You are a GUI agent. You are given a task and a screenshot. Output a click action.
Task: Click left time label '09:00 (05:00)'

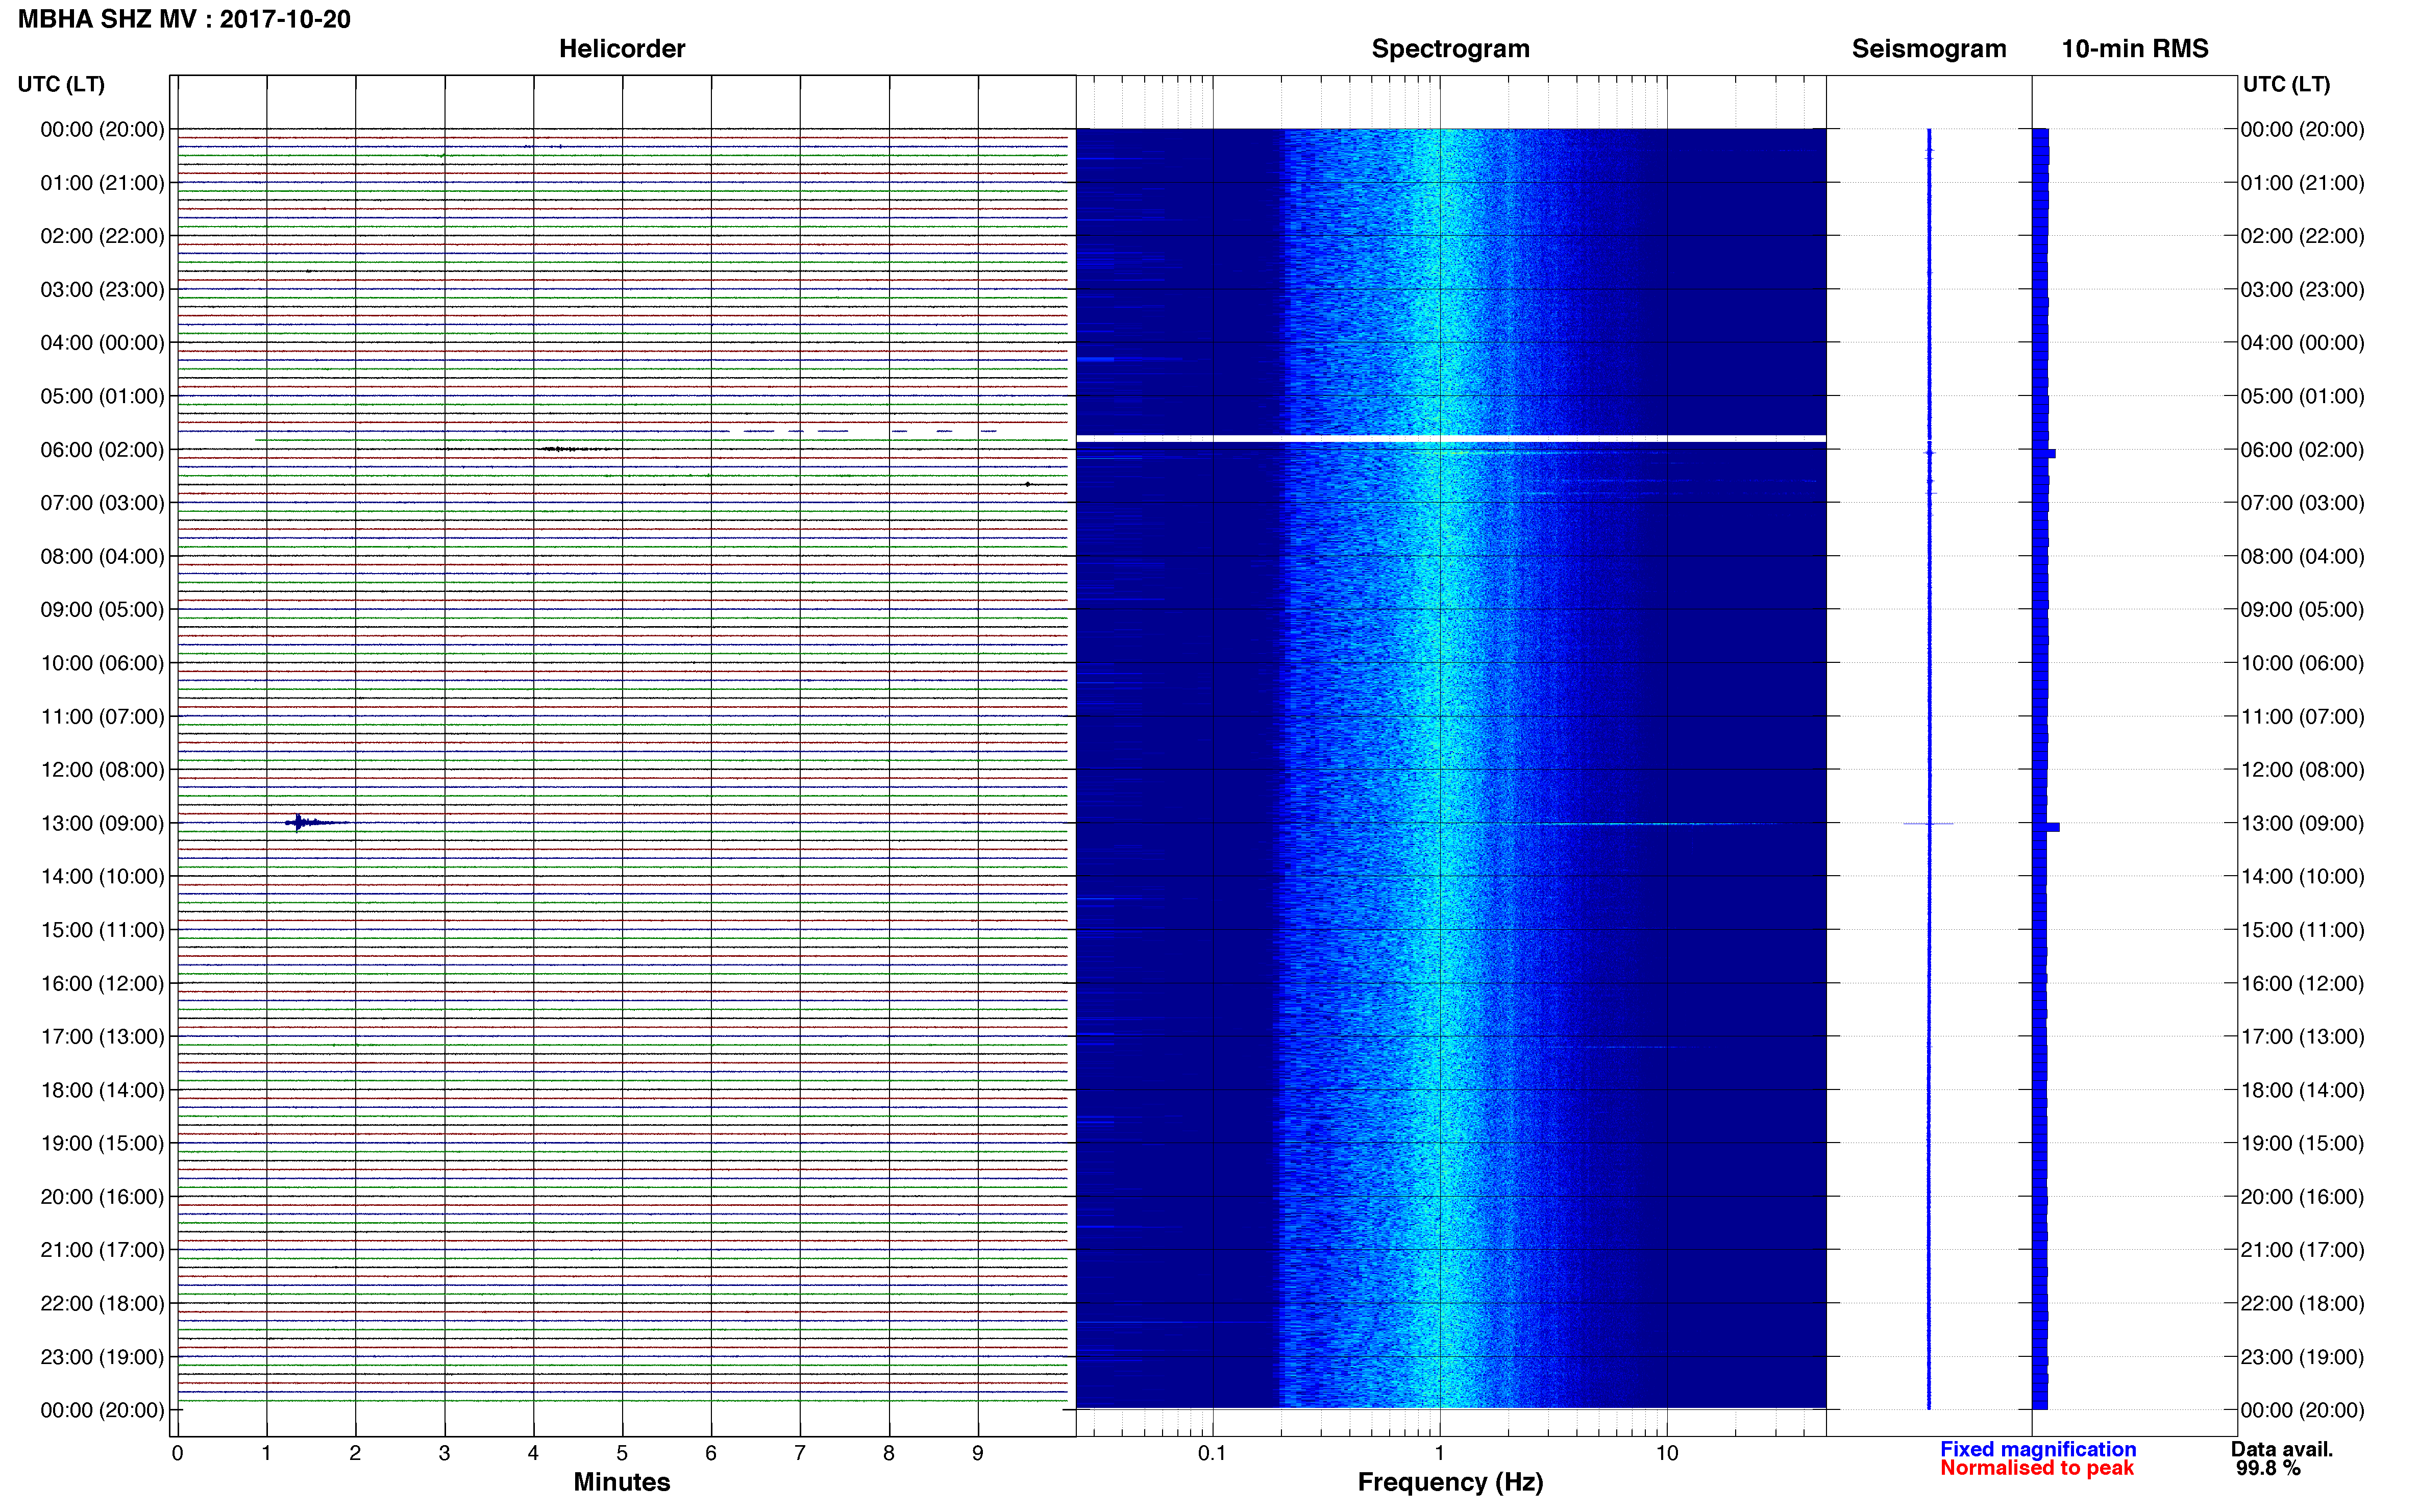(102, 609)
